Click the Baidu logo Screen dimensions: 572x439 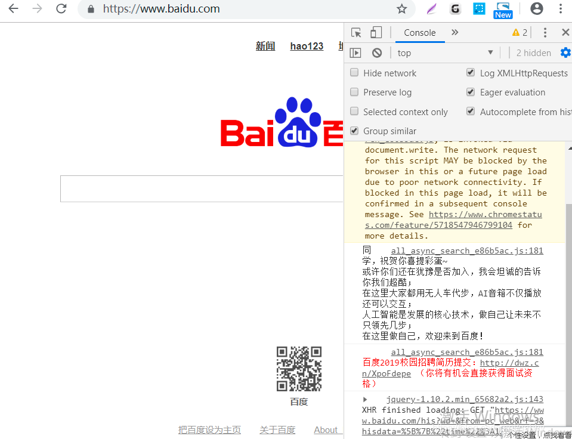[282, 122]
